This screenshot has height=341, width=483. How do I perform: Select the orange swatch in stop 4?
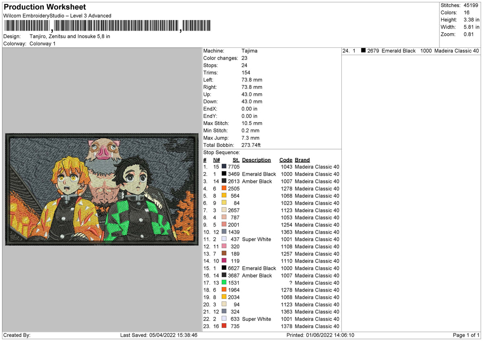pyautogui.click(x=224, y=189)
